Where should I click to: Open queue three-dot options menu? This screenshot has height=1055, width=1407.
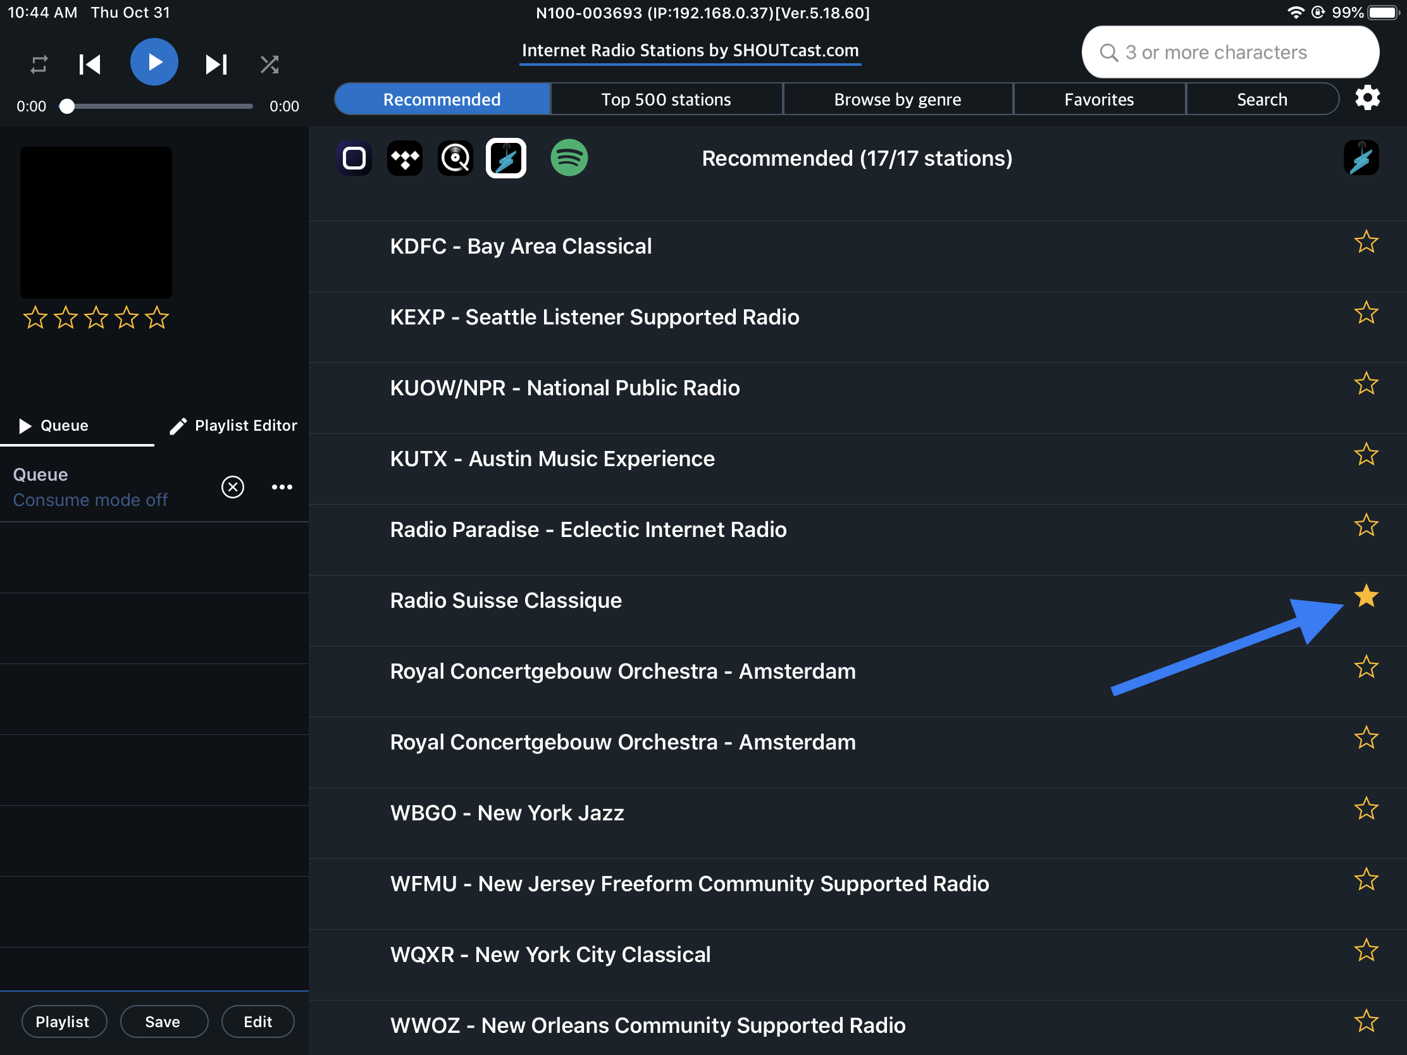[282, 487]
